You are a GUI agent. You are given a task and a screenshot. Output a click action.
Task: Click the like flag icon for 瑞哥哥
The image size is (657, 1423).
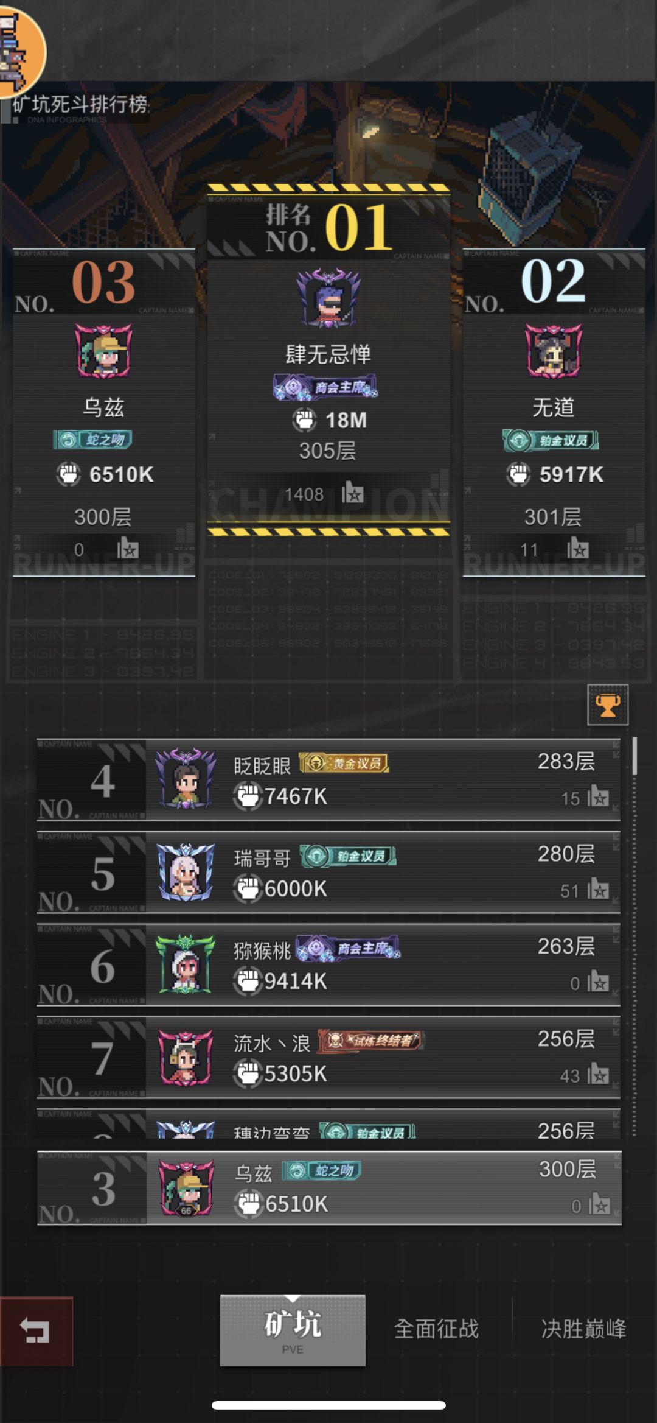point(599,889)
